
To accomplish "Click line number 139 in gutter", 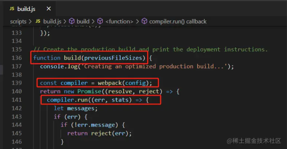I will [x=17, y=83].
